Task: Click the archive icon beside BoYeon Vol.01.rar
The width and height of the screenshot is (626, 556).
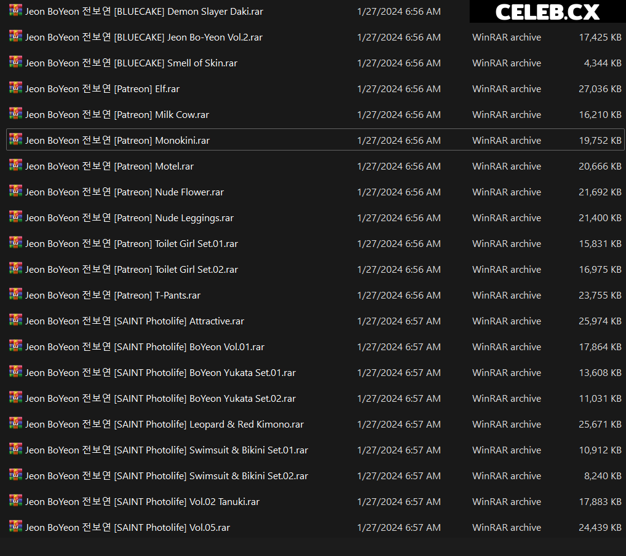Action: [15, 345]
